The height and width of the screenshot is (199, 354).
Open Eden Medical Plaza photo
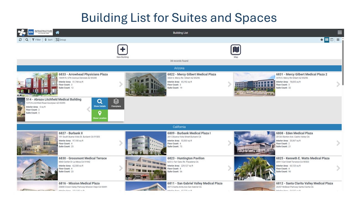click(x=255, y=143)
